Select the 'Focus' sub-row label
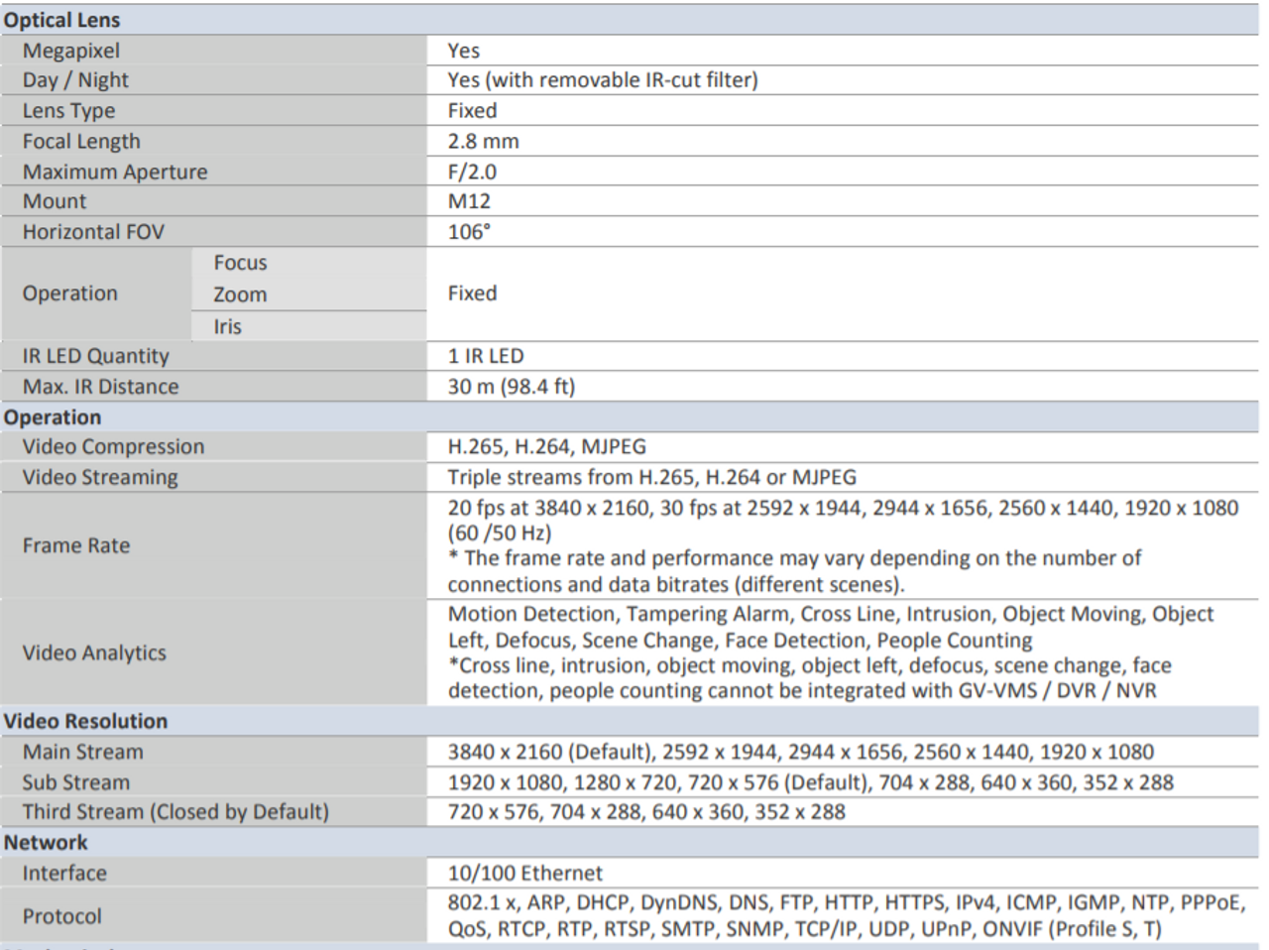The width and height of the screenshot is (1269, 950). point(240,263)
